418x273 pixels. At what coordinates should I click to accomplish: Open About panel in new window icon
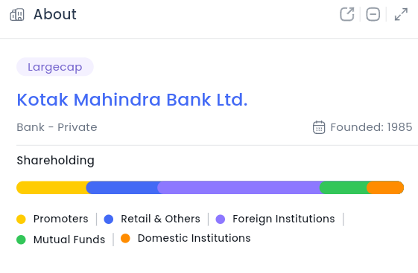[347, 14]
